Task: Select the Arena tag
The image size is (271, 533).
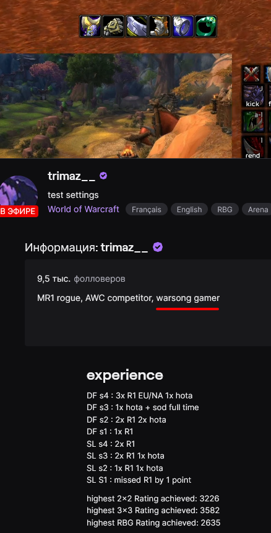Action: tap(258, 209)
